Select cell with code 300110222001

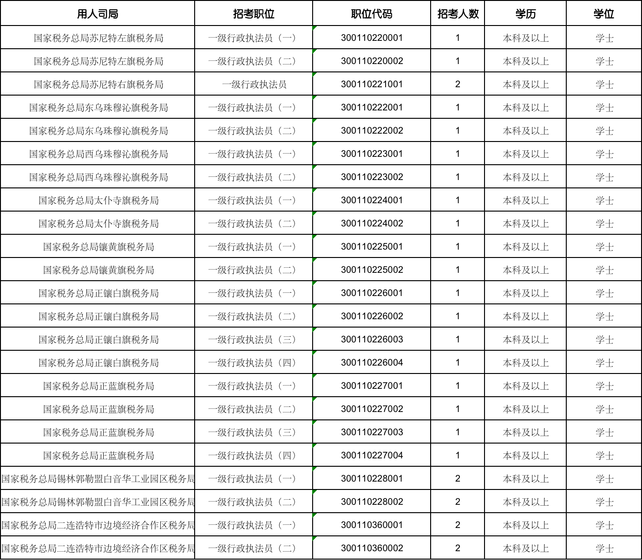[x=372, y=107]
